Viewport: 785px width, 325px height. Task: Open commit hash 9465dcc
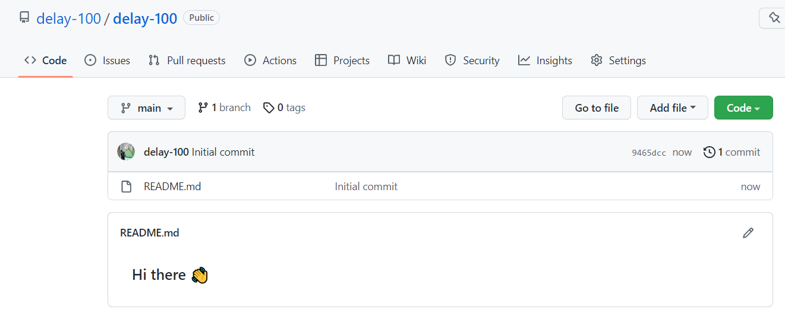pyautogui.click(x=649, y=153)
